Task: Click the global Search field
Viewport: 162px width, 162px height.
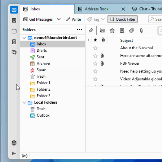Action: (x=155, y=19)
